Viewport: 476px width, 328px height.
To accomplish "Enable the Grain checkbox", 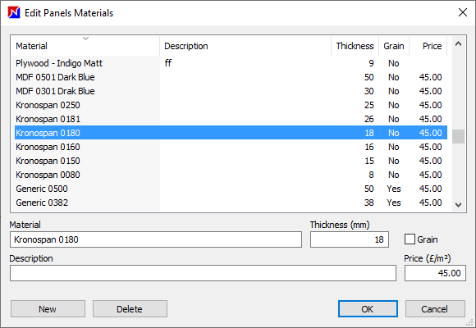I will 410,239.
